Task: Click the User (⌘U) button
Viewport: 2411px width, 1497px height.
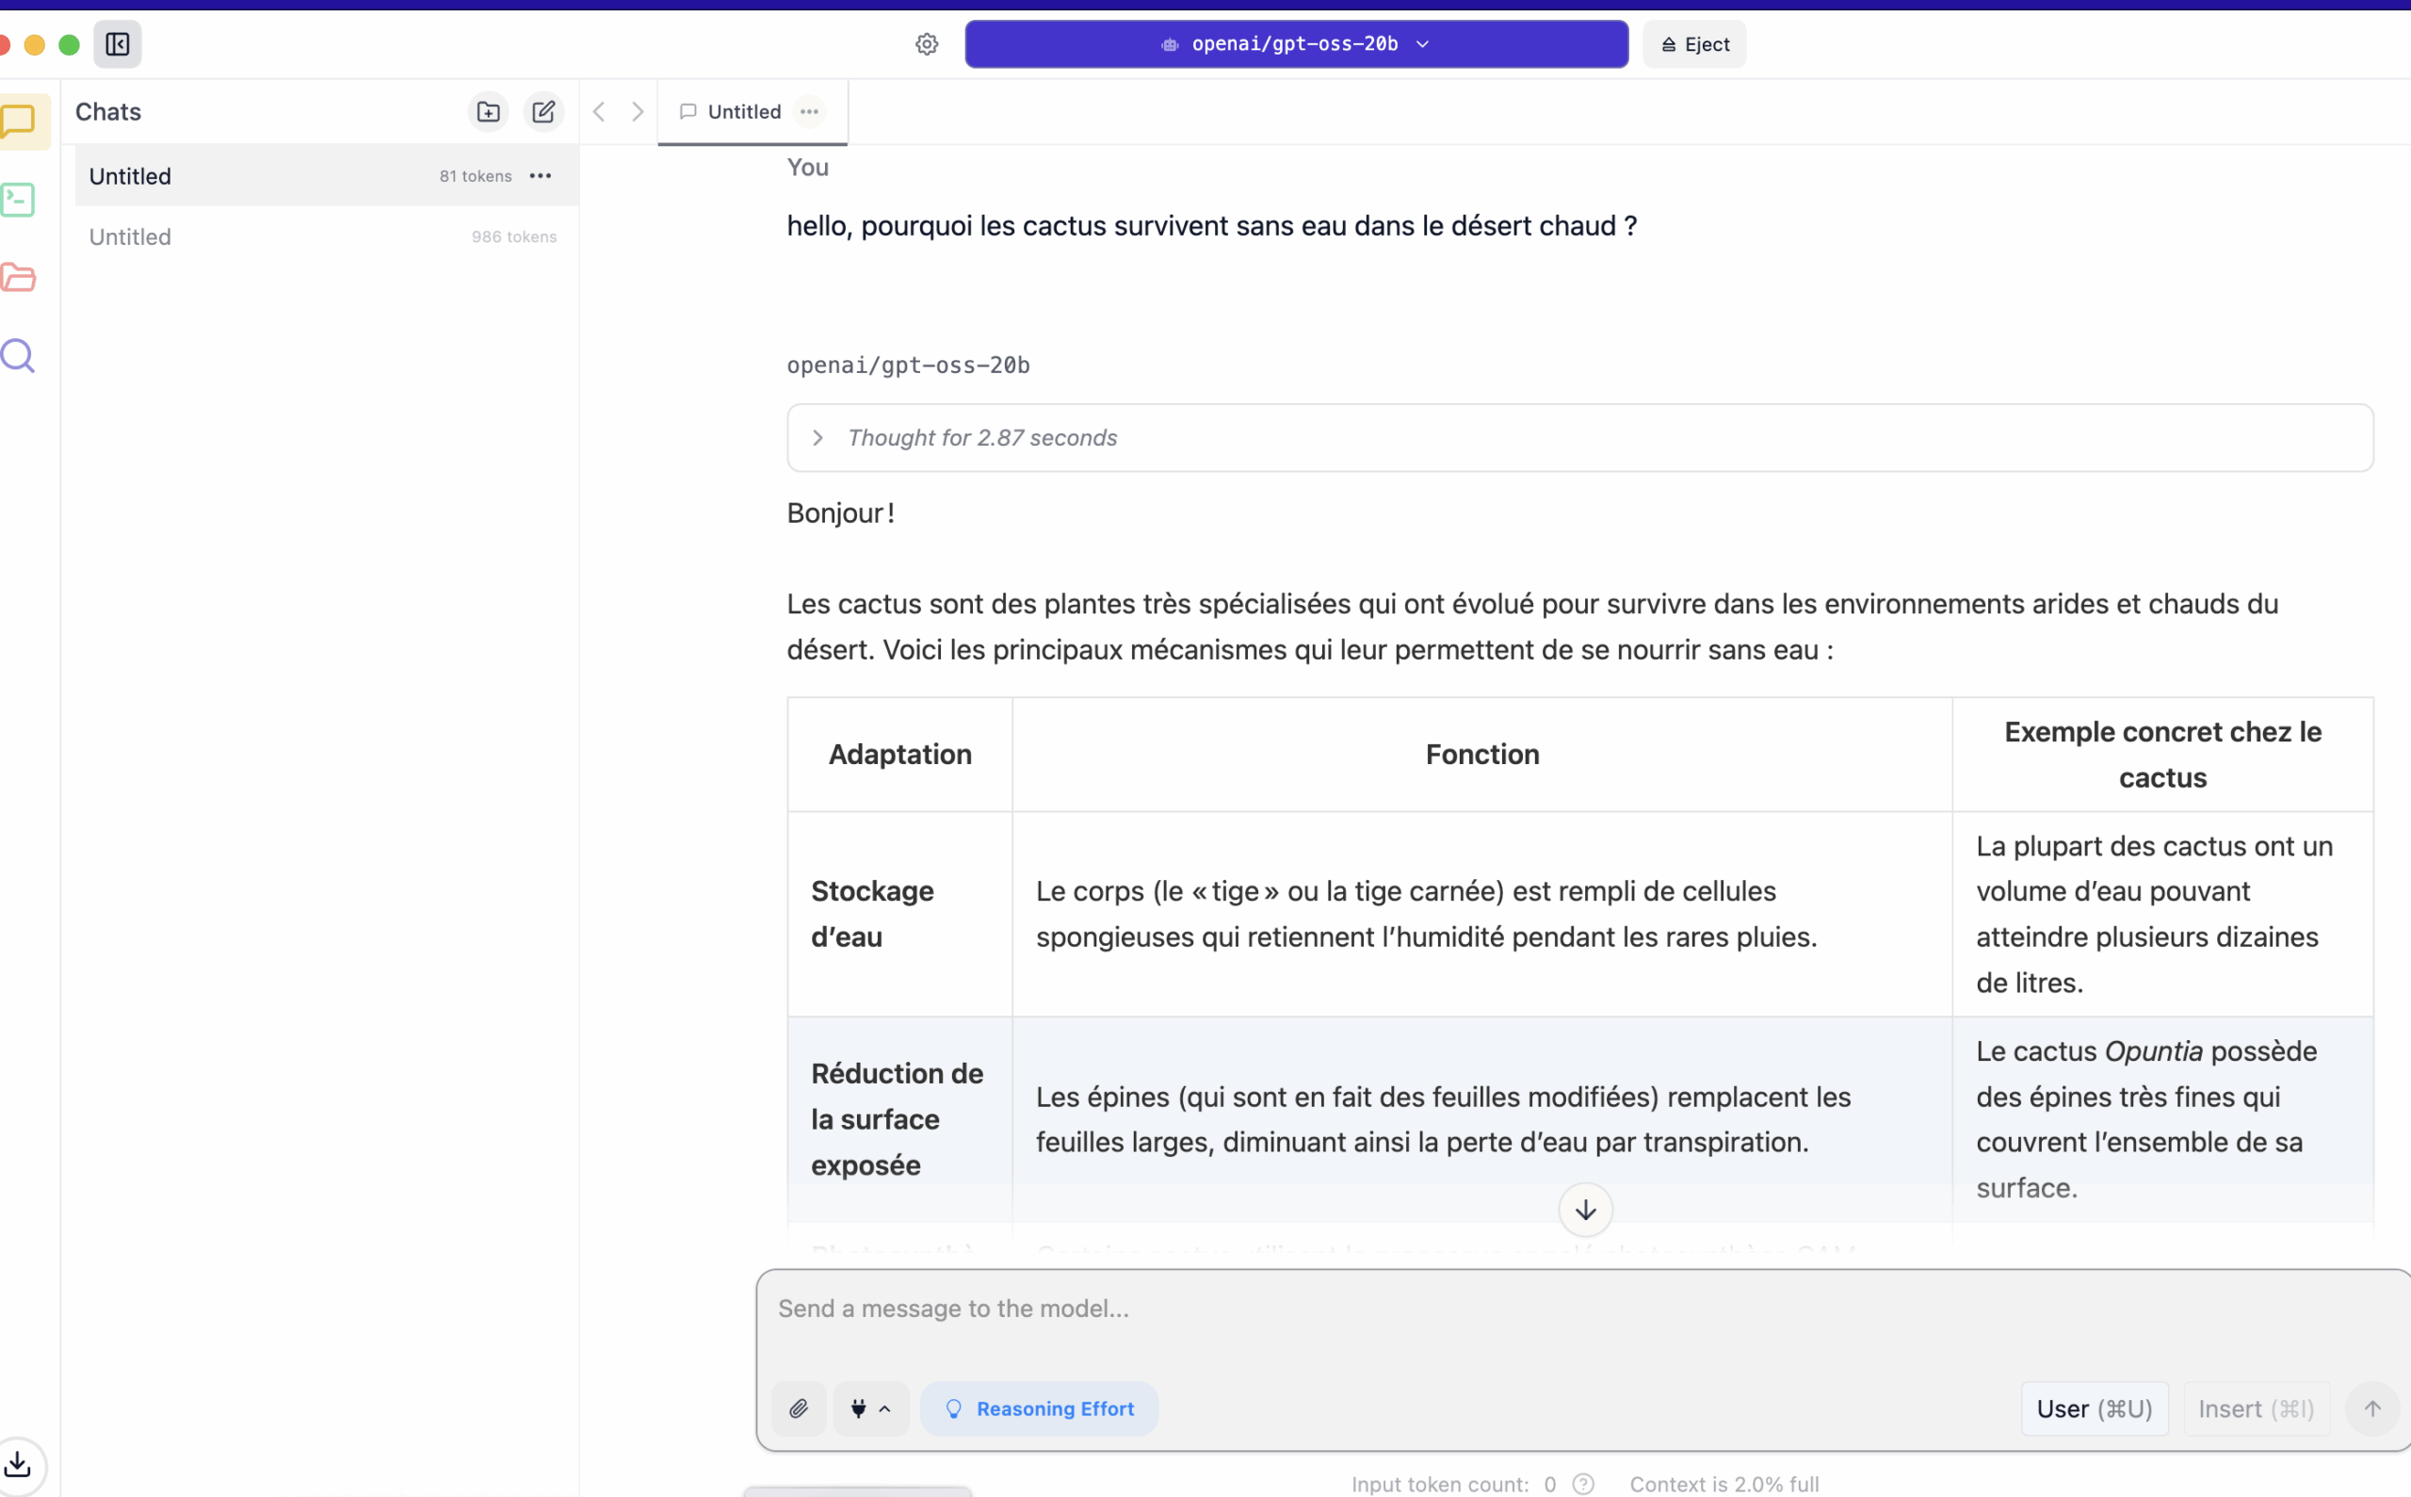Action: (2094, 1408)
